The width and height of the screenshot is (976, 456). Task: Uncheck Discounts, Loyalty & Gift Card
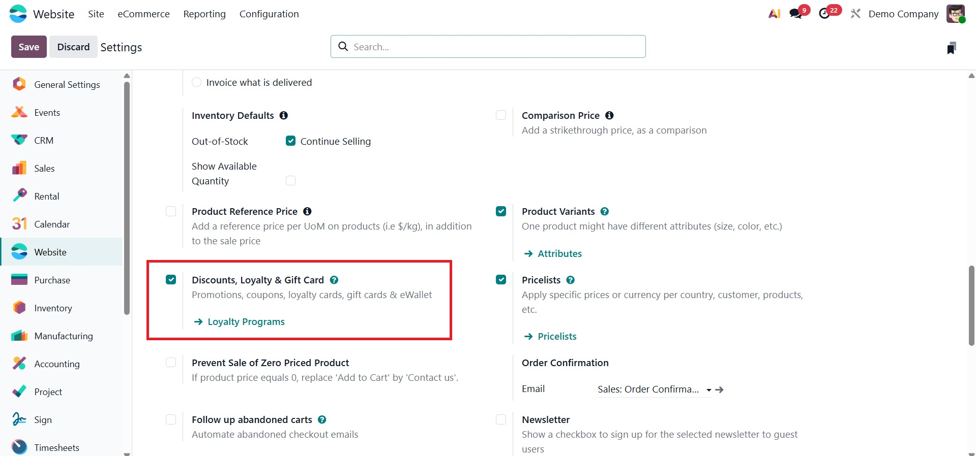click(171, 279)
